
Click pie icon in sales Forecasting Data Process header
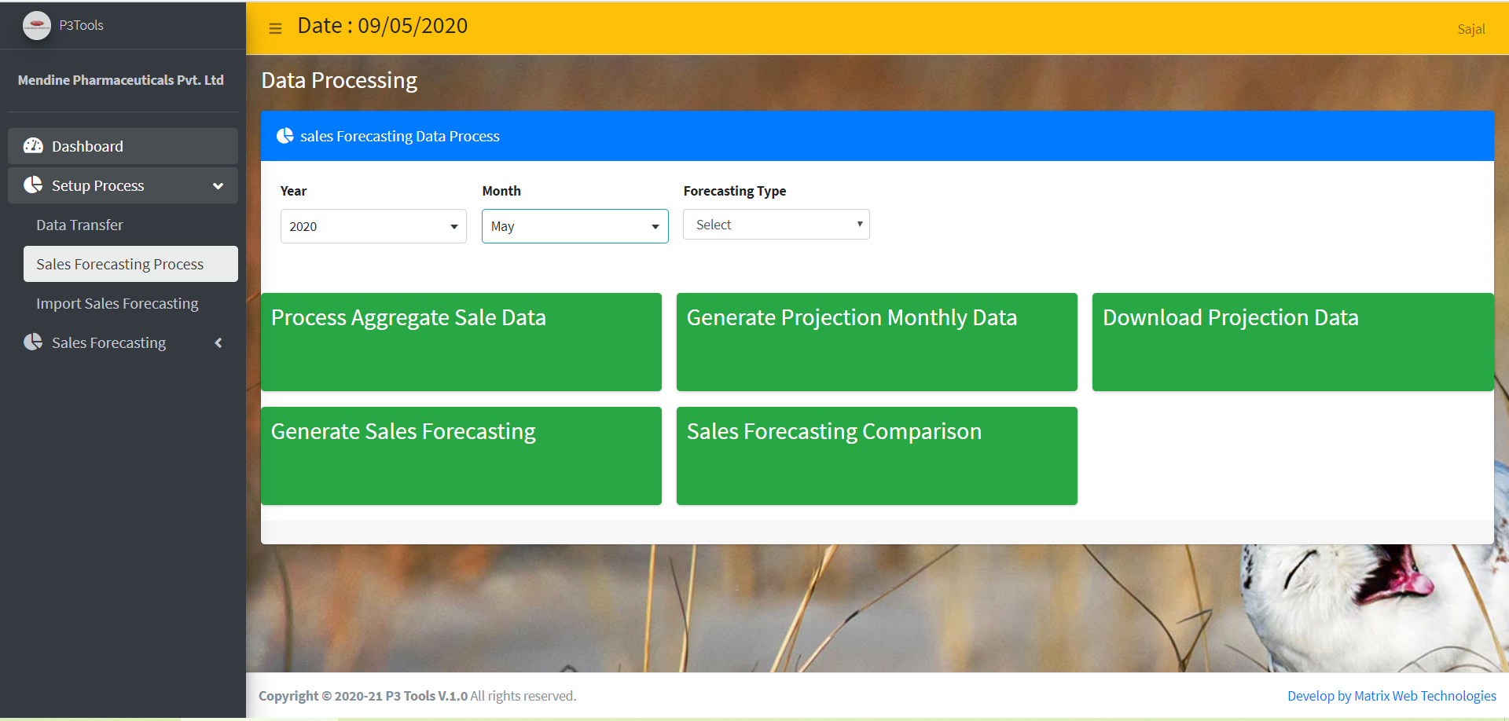coord(285,136)
